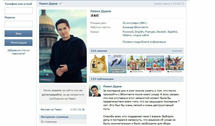
Task: Open the cartoon dog mascot thumbnail
Action: pyautogui.click(x=155, y=64)
